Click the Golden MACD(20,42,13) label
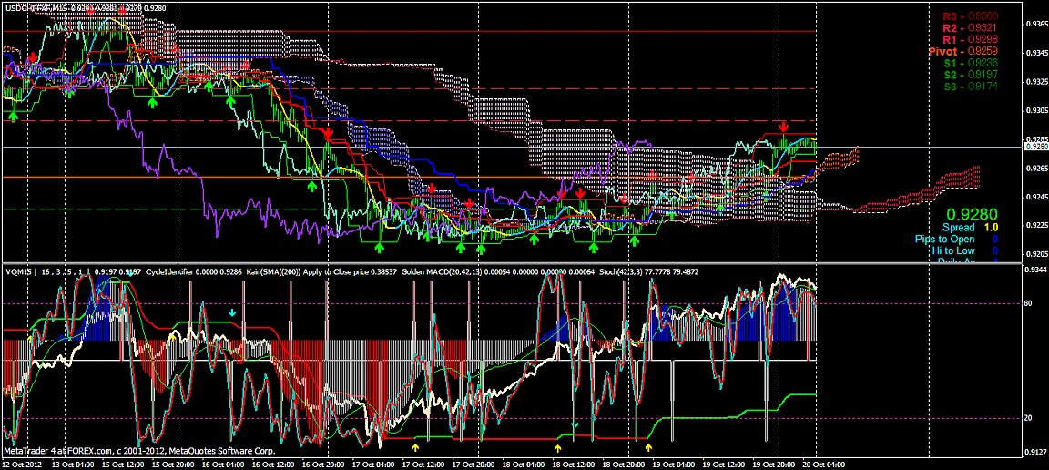This screenshot has width=1049, height=470. click(443, 272)
